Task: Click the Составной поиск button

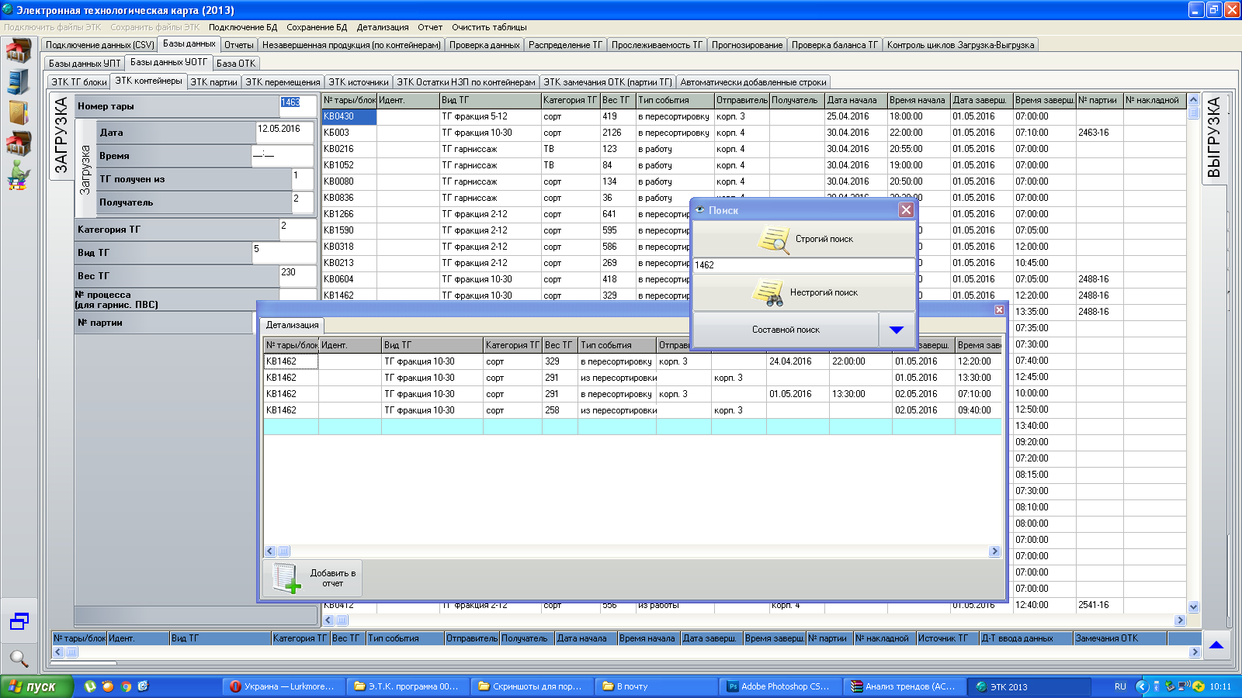Action: [786, 330]
